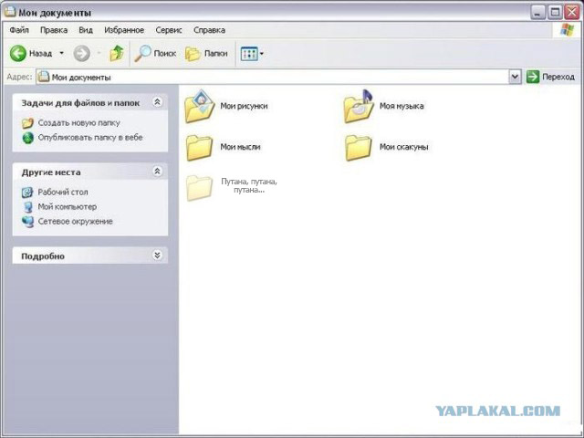Collapse the Задачи для файлов и папок panel
This screenshot has height=438, width=584.
point(157,102)
